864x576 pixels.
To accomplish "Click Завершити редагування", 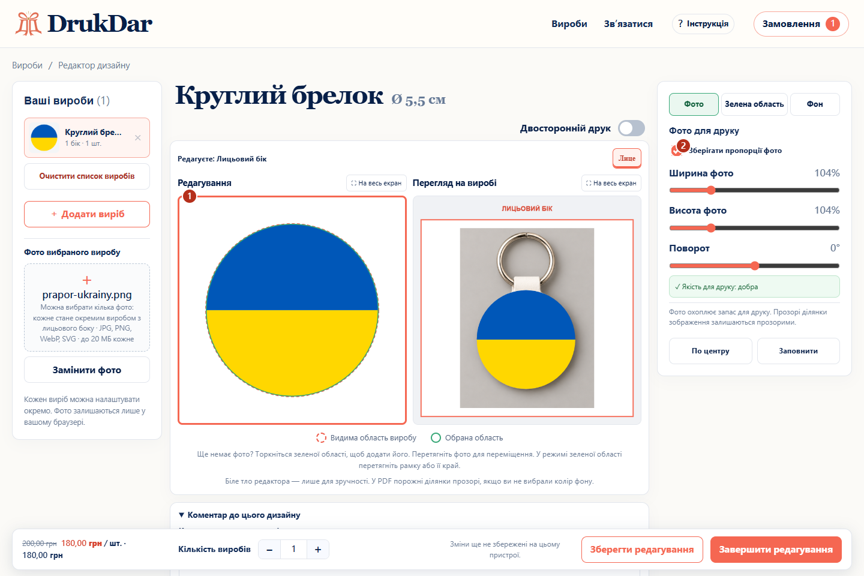I will (x=776, y=550).
